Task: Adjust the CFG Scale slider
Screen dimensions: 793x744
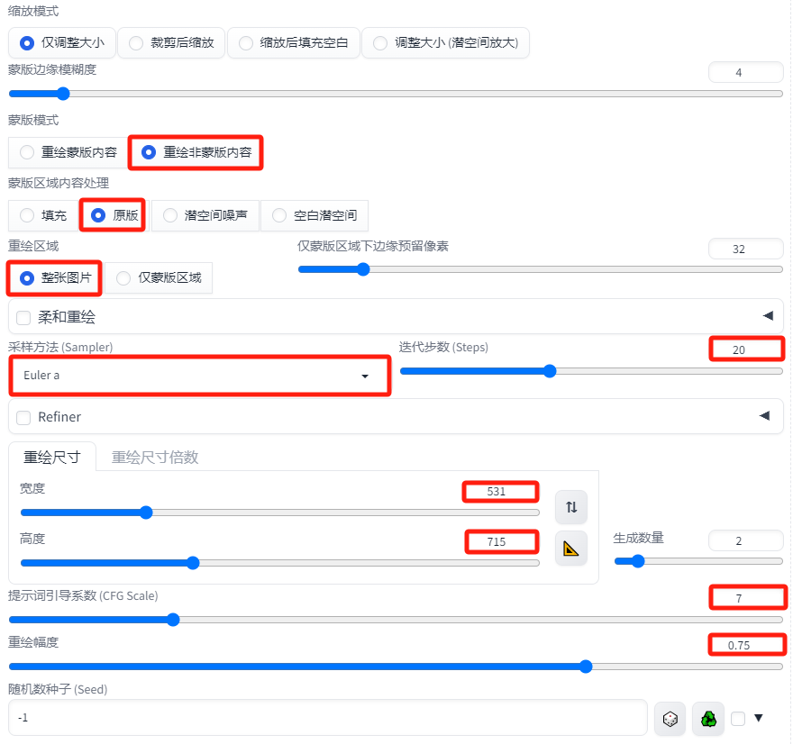Action: pos(396,620)
